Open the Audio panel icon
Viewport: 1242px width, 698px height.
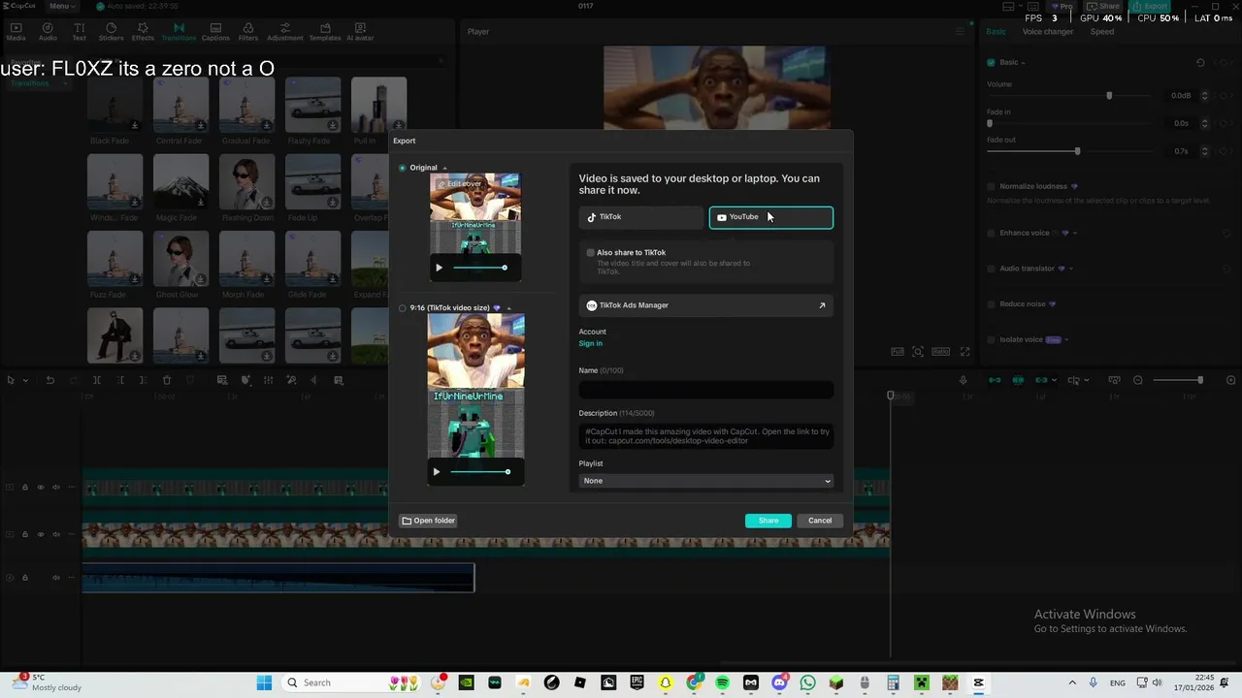48,32
